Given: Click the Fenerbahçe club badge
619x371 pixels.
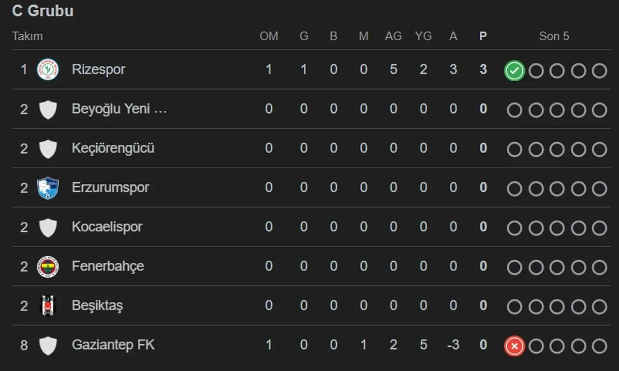Looking at the screenshot, I should point(48,267).
